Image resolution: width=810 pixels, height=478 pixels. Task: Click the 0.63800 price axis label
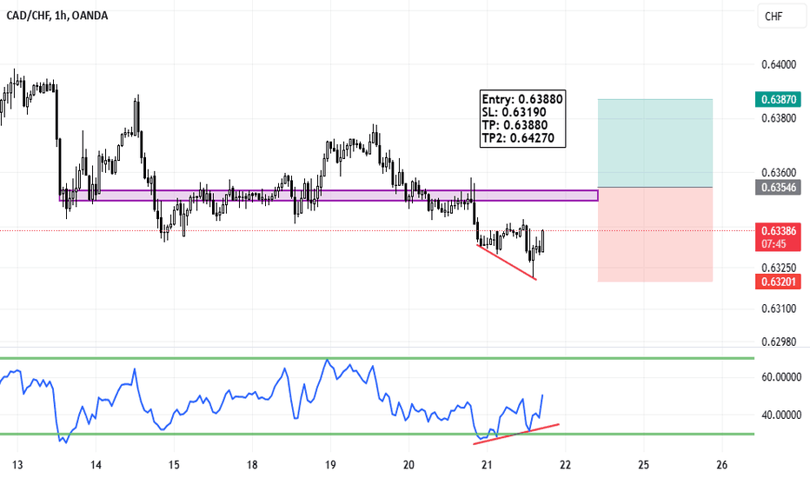pos(779,118)
